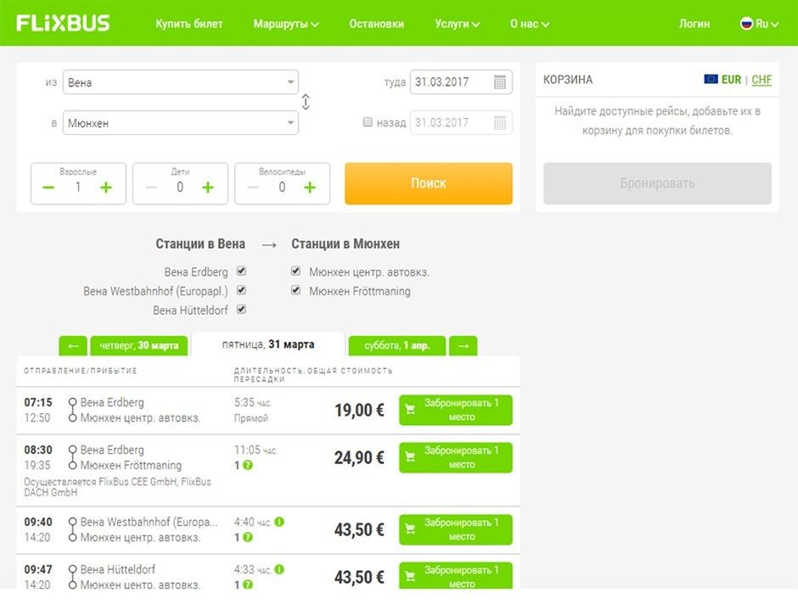Click cart icon on 19,00 € booking button

point(410,409)
